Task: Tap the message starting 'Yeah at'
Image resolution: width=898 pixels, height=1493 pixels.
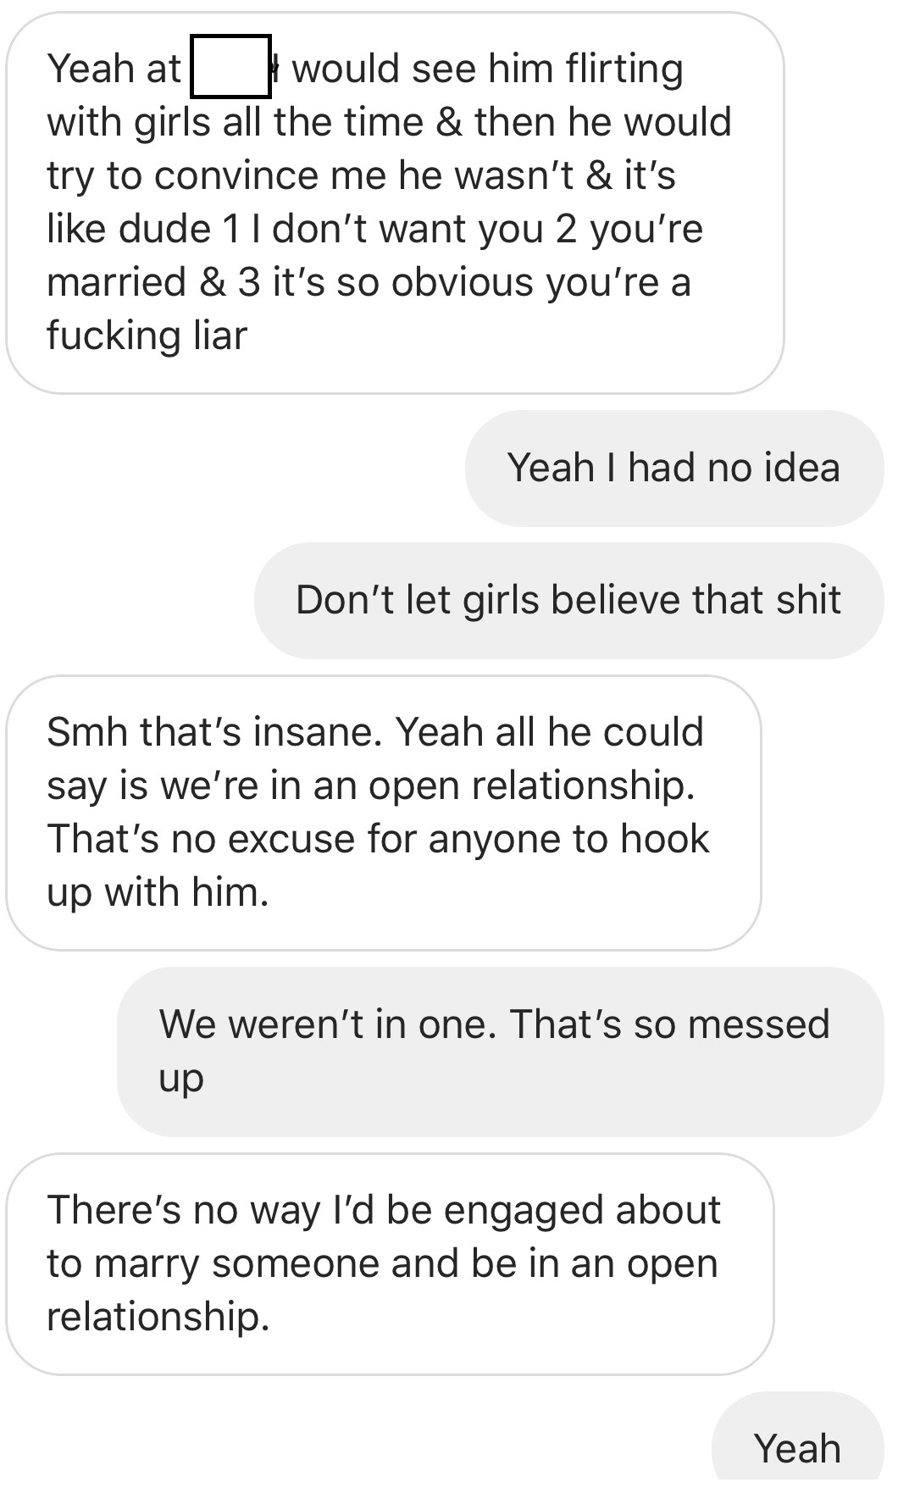Action: click(395, 203)
